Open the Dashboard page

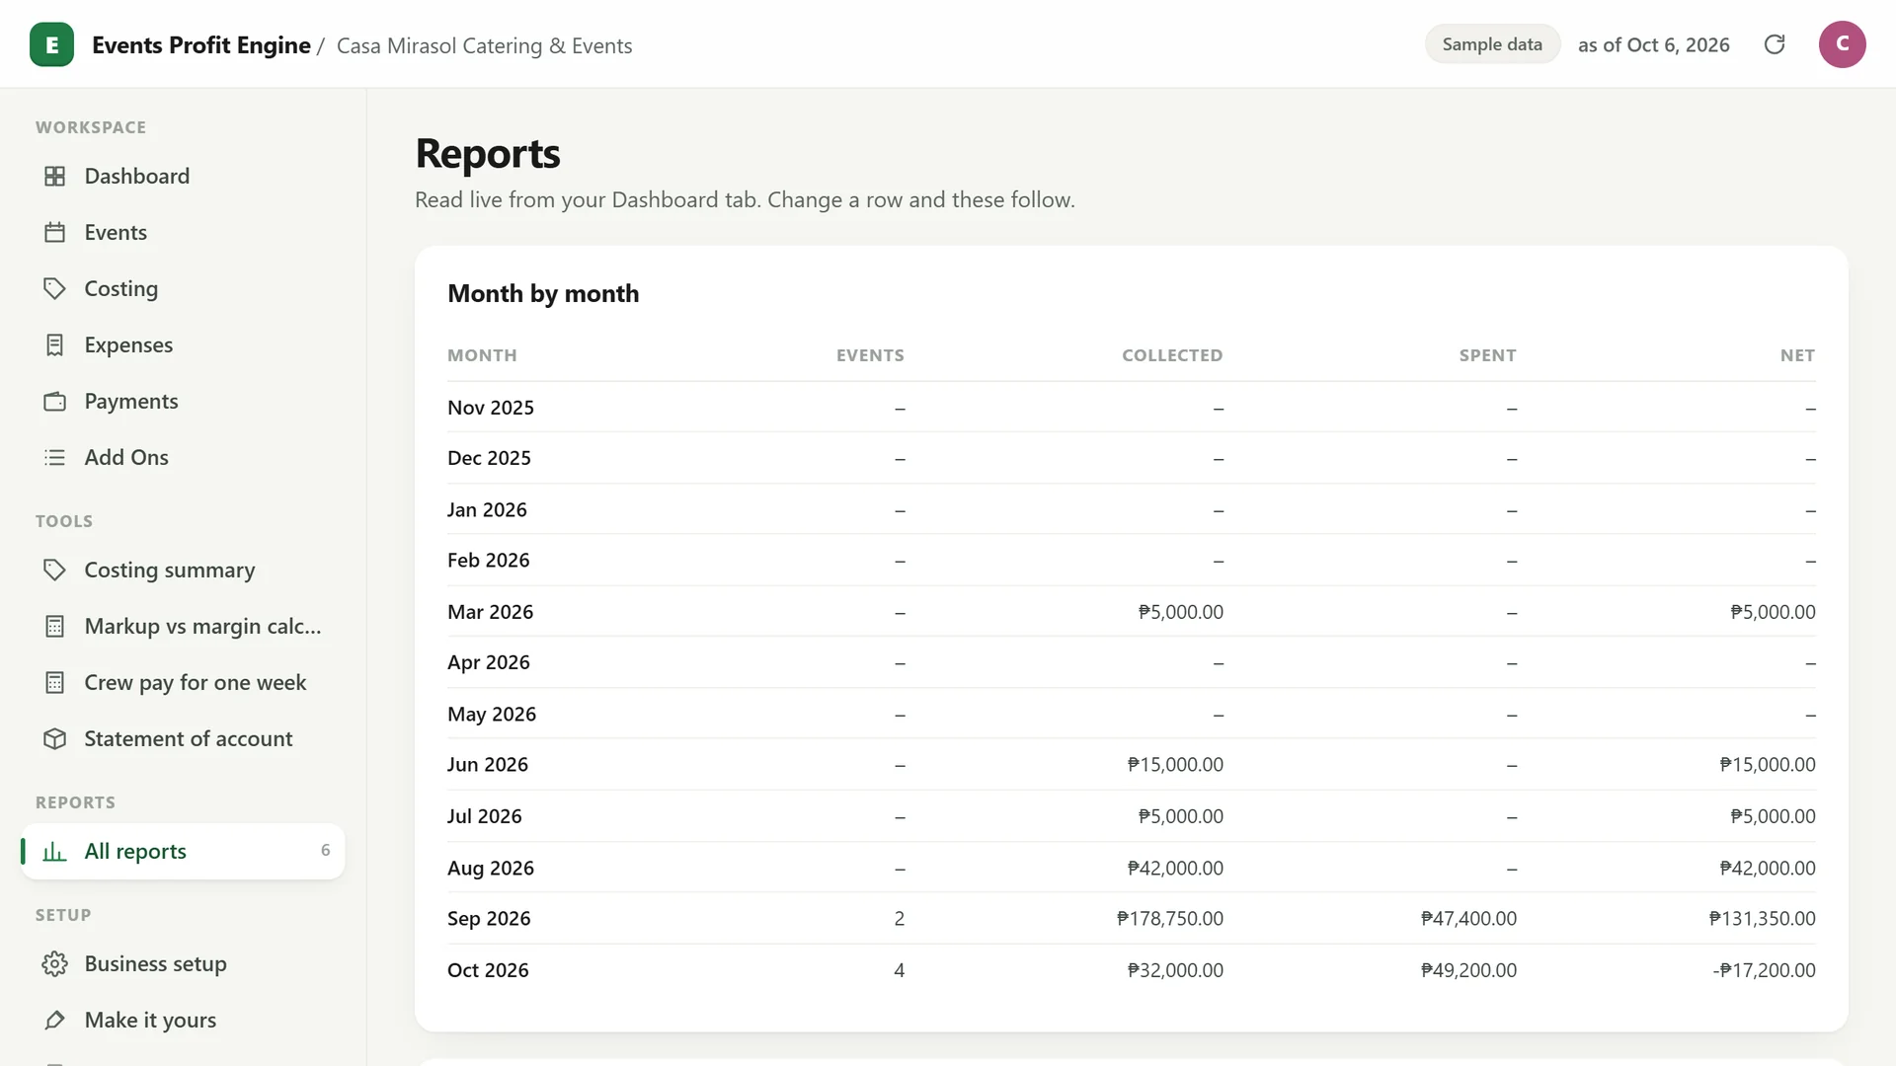point(183,176)
